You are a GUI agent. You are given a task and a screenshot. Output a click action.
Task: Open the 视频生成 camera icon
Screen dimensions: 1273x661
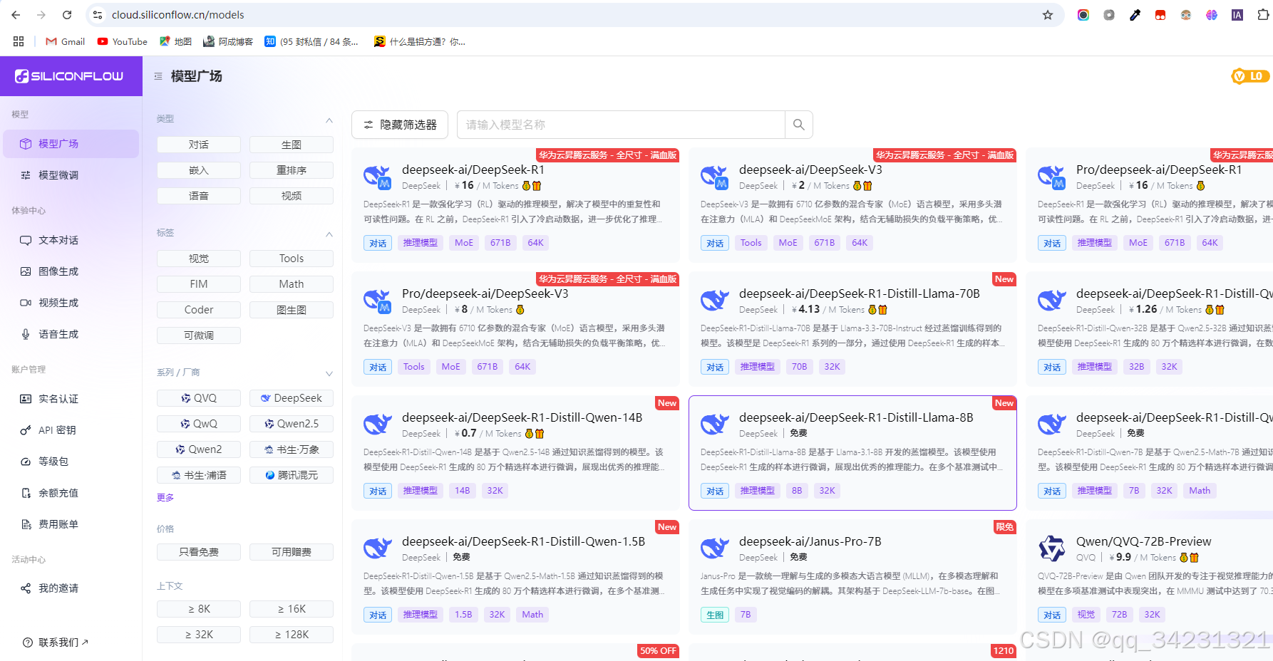(x=26, y=303)
